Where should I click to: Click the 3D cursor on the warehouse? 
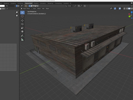pyautogui.click(x=86, y=45)
